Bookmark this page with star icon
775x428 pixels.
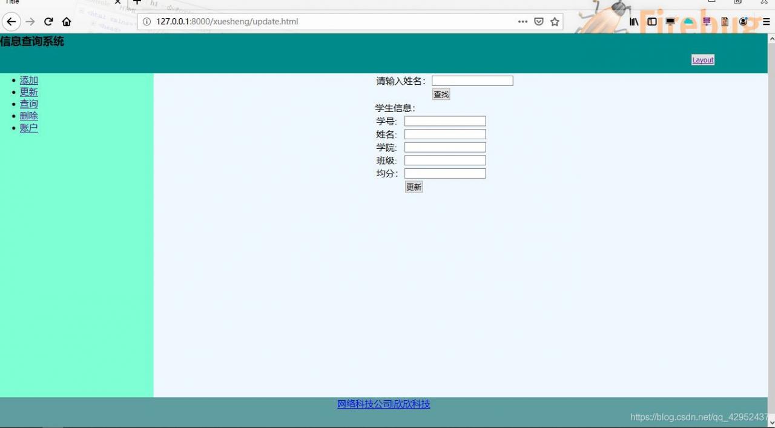coord(555,22)
